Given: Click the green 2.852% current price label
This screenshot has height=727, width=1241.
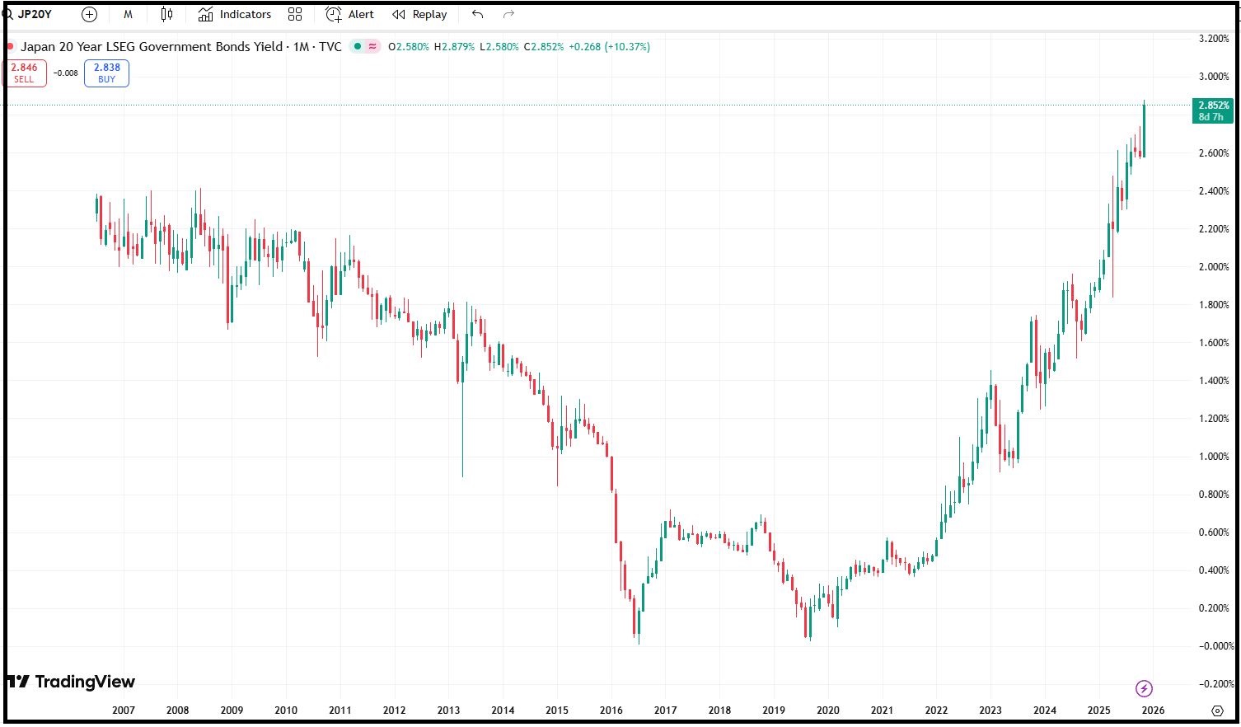Looking at the screenshot, I should (1212, 110).
